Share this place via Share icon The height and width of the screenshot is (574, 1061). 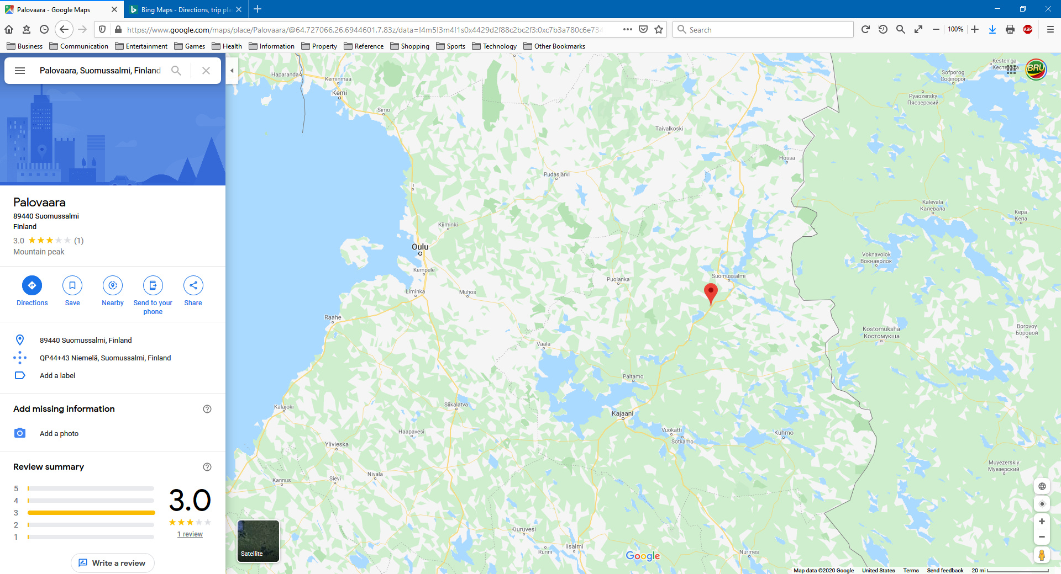[193, 285]
